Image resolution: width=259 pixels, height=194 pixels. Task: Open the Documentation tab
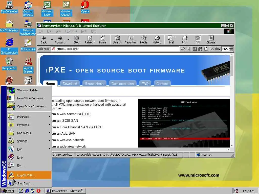click(123, 83)
